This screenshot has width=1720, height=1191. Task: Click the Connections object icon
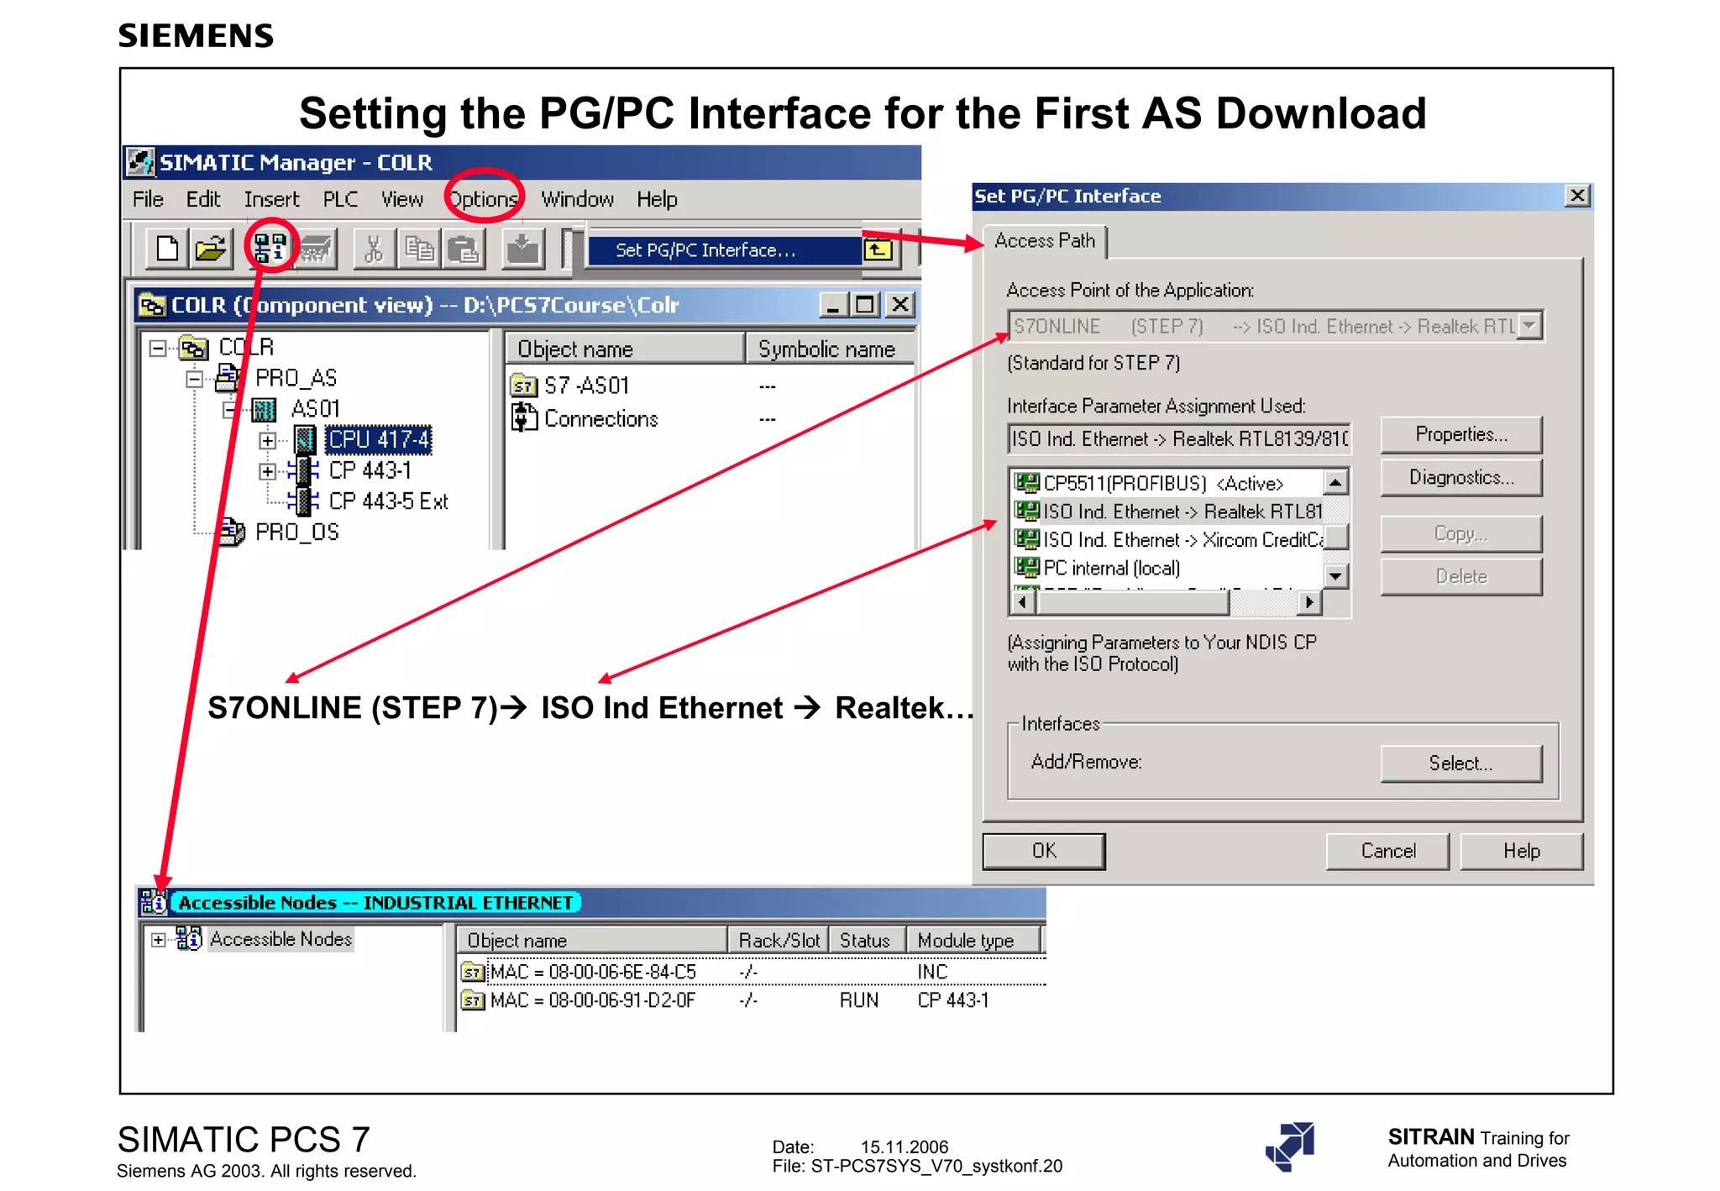[x=524, y=417]
